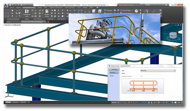Click the New file icon in quick access toolbar
Image resolution: width=190 pixels, height=111 pixels.
[x=10, y=5]
